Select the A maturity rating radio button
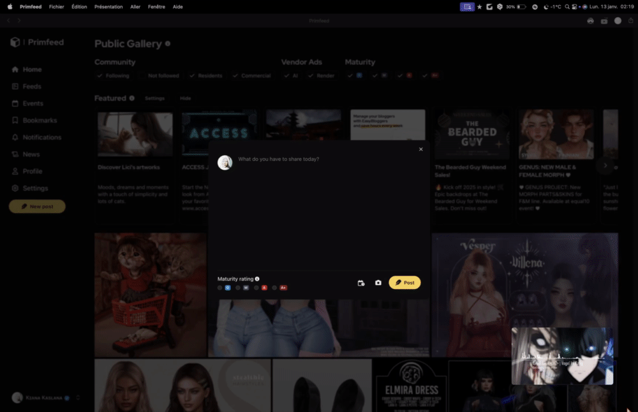638x412 pixels. [x=256, y=288]
